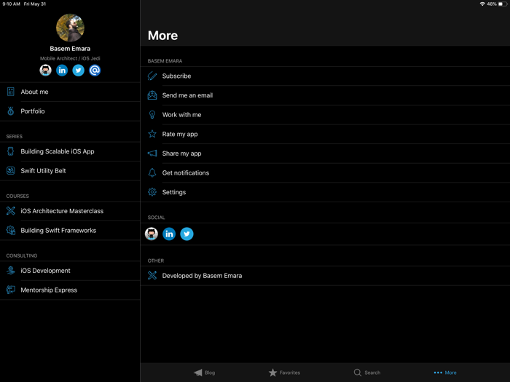Viewport: 510px width, 382px height.
Task: Open GitHub icon in Social section
Action: 152,234
